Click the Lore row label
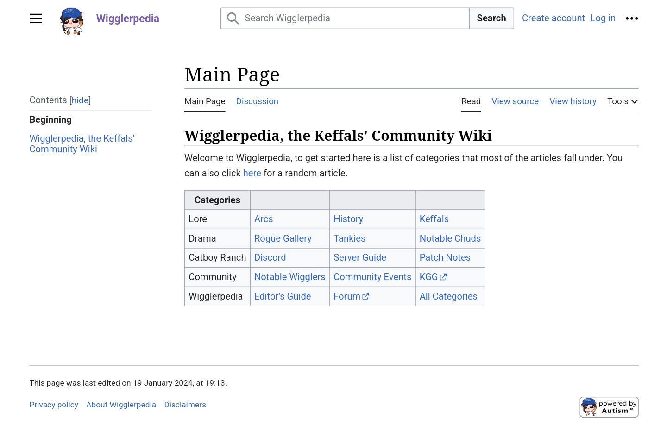The image size is (667, 437). (x=198, y=219)
